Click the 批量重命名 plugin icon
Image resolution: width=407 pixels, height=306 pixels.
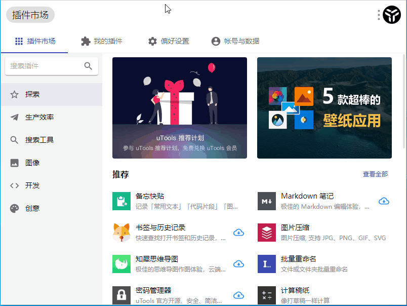(x=267, y=264)
